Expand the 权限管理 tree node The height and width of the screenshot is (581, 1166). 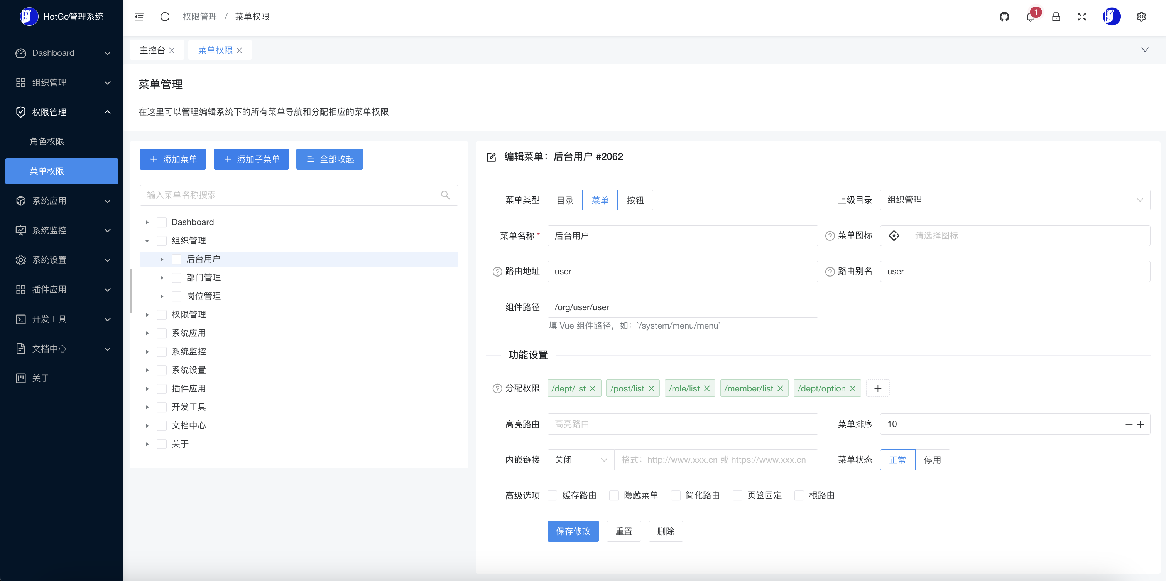tap(147, 315)
